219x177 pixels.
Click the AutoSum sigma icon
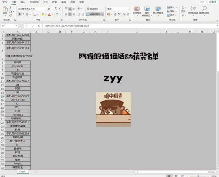[x=183, y=7]
